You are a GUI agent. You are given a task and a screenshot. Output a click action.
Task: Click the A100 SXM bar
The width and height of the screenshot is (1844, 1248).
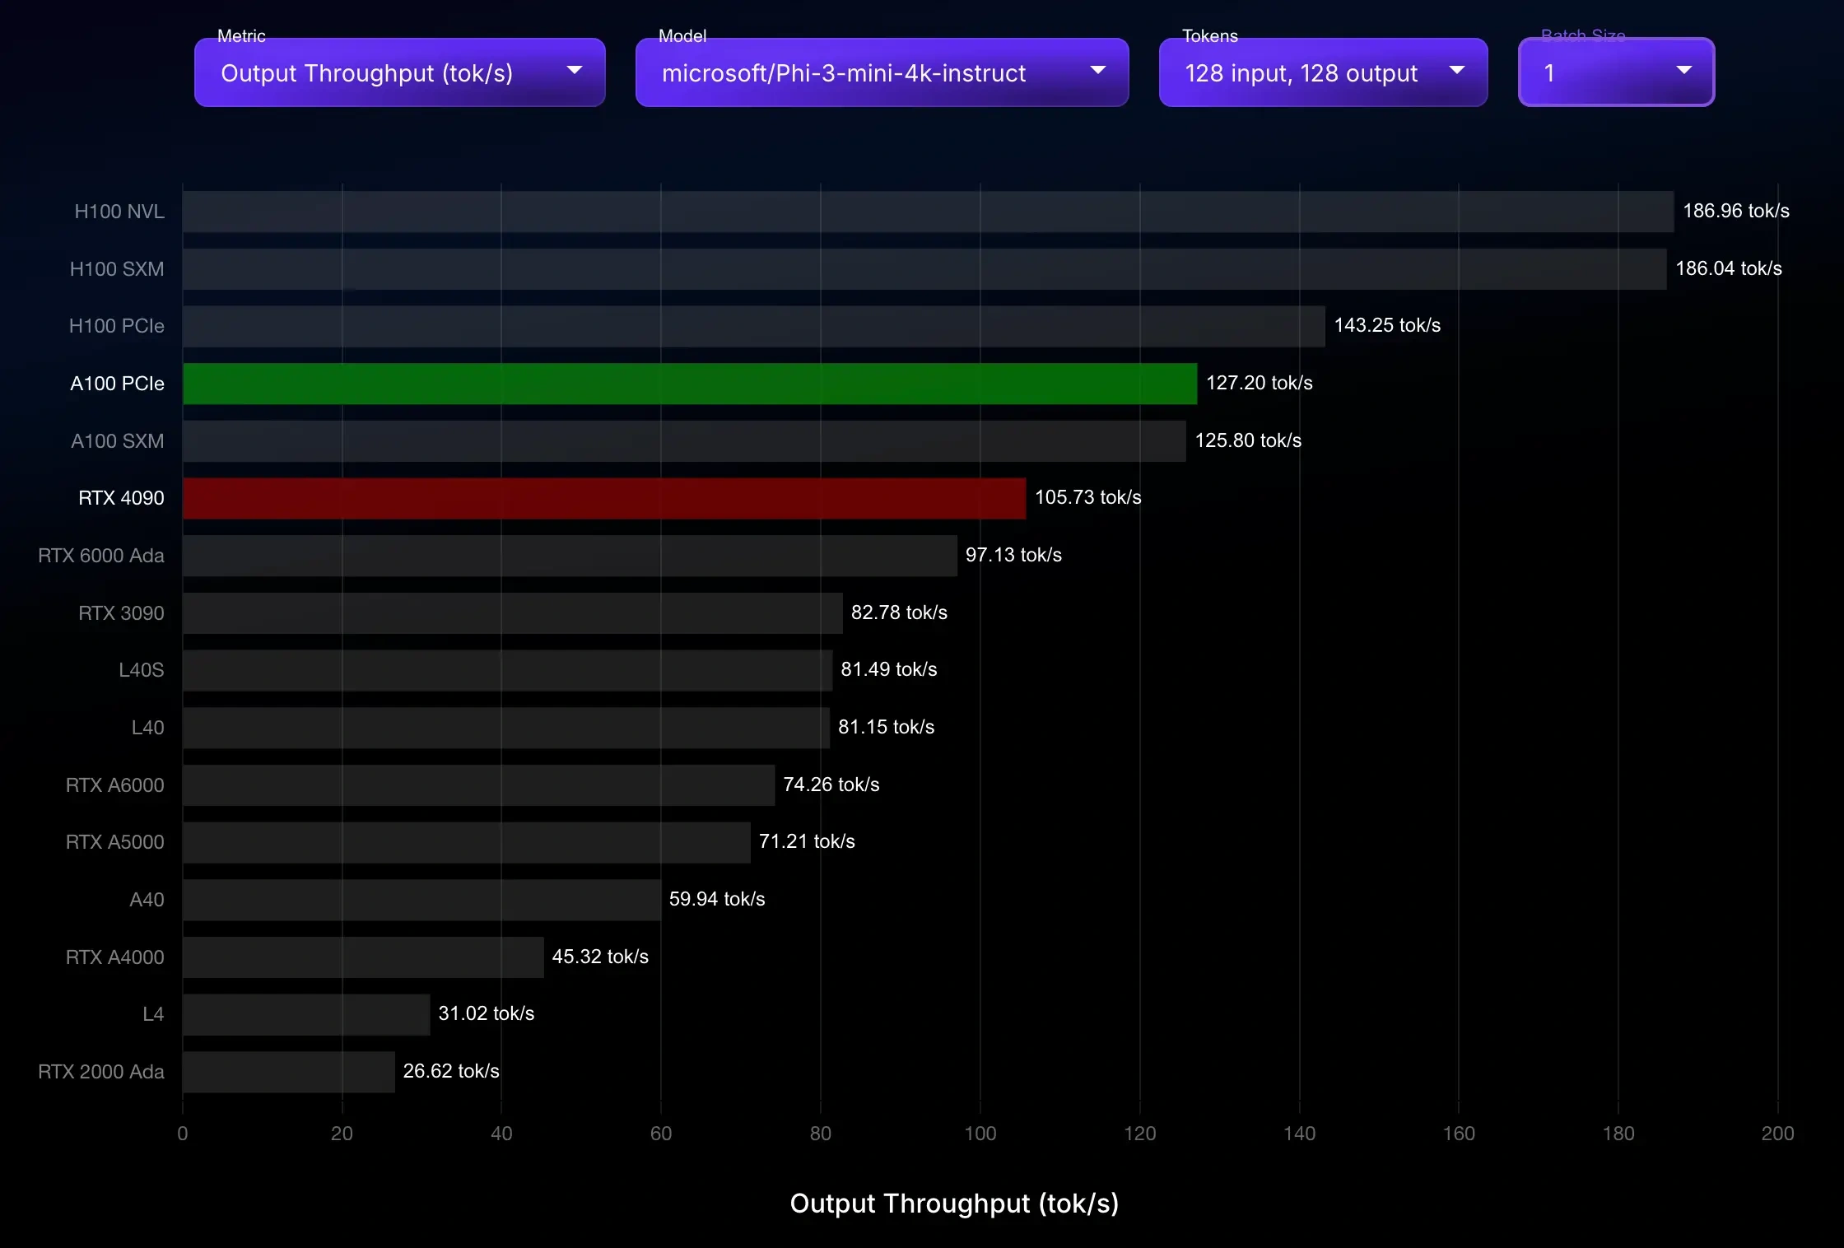683,441
